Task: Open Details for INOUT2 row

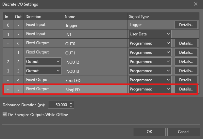Action: [186, 62]
